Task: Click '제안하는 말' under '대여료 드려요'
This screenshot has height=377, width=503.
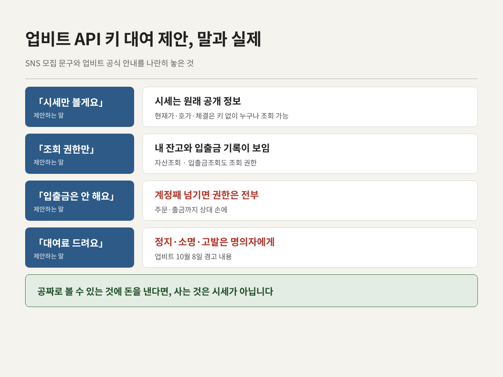Action: point(49,256)
